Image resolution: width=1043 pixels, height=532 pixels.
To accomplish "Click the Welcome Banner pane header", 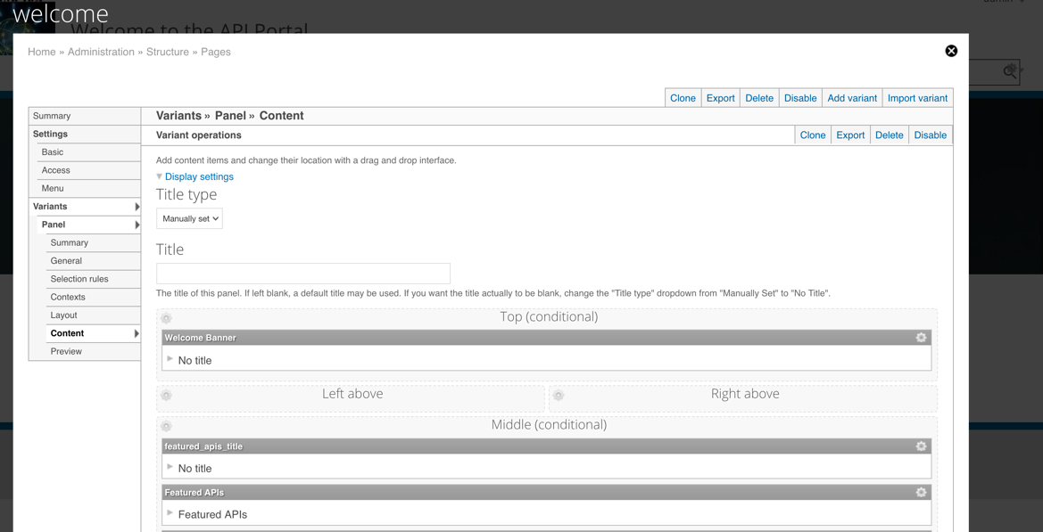I will (x=546, y=338).
